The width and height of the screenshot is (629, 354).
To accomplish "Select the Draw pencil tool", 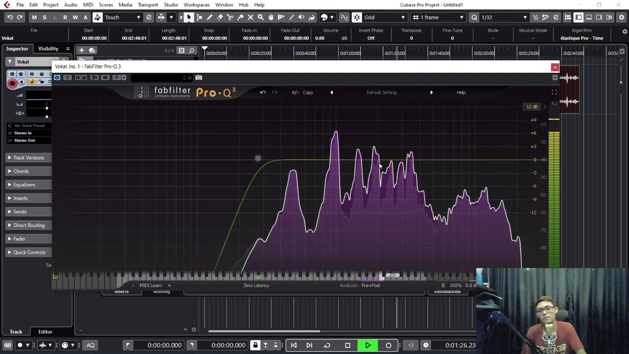I will [x=209, y=17].
